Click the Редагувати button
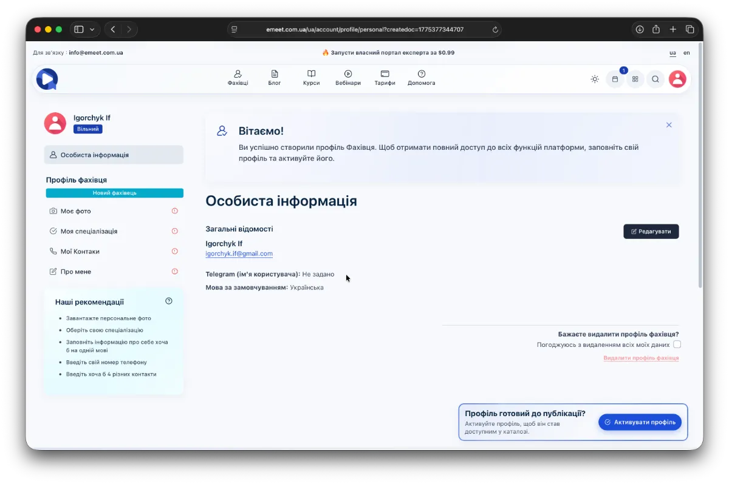The width and height of the screenshot is (729, 484). point(651,231)
